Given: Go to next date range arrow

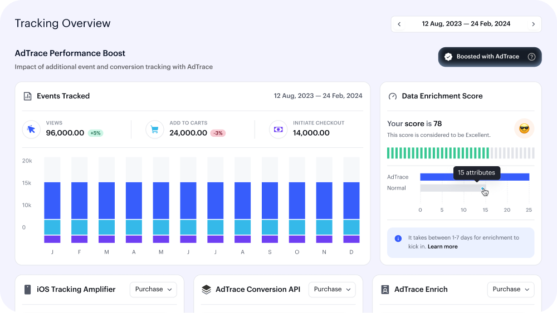Looking at the screenshot, I should (x=533, y=24).
